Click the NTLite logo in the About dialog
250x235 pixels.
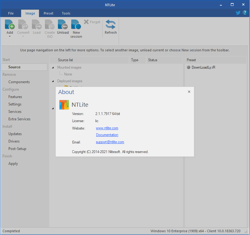point(64,105)
